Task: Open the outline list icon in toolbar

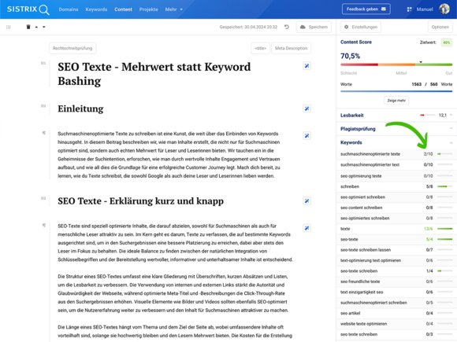Action: tap(9, 27)
